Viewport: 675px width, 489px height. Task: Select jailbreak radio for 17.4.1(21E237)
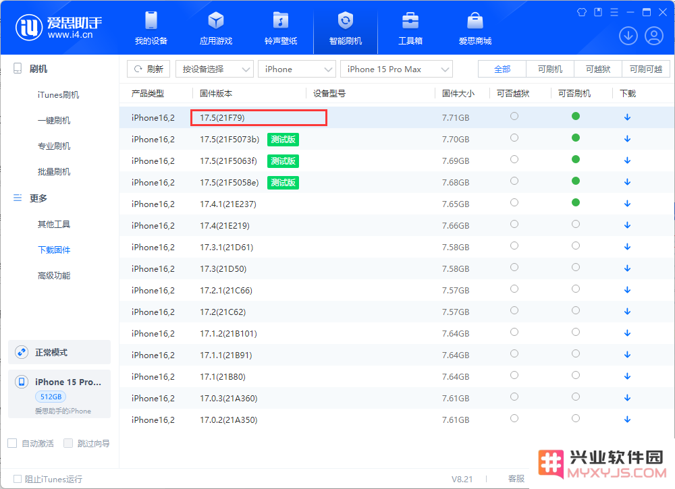click(x=514, y=202)
